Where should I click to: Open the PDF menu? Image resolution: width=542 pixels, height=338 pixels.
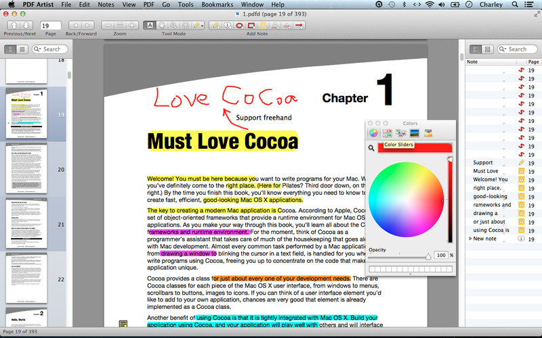tap(148, 5)
